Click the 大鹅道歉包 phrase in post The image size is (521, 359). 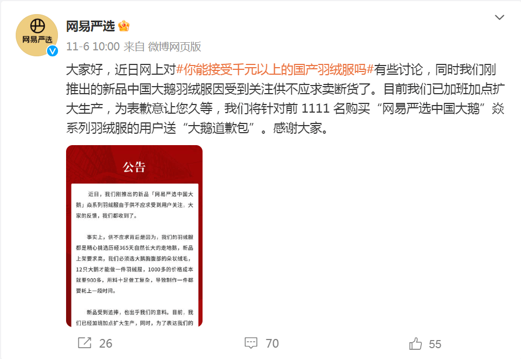click(218, 128)
